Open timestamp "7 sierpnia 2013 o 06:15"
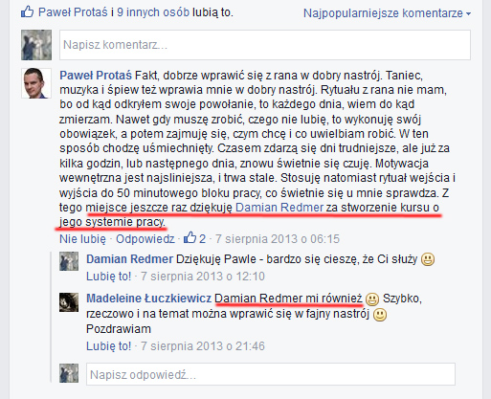Screen dimensions: 491x399 pyautogui.click(x=278, y=239)
